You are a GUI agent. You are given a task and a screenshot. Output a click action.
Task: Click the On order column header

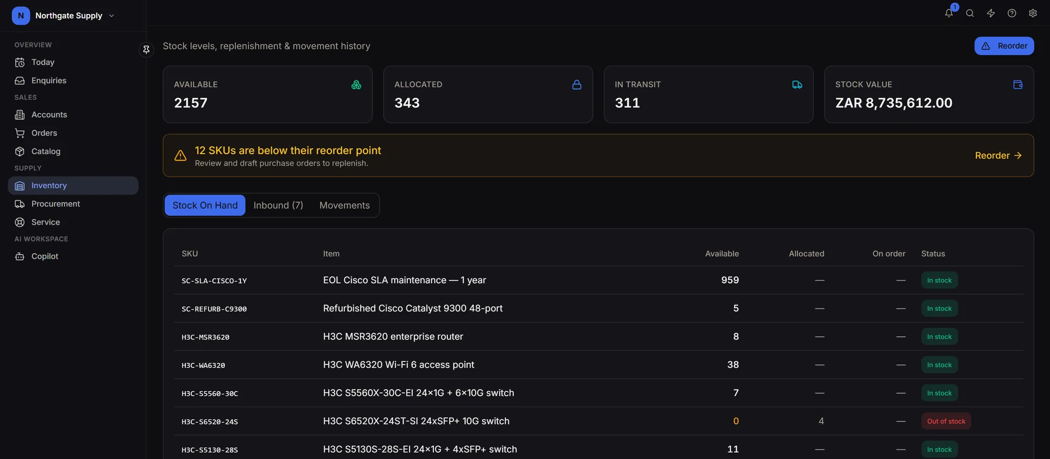[889, 254]
